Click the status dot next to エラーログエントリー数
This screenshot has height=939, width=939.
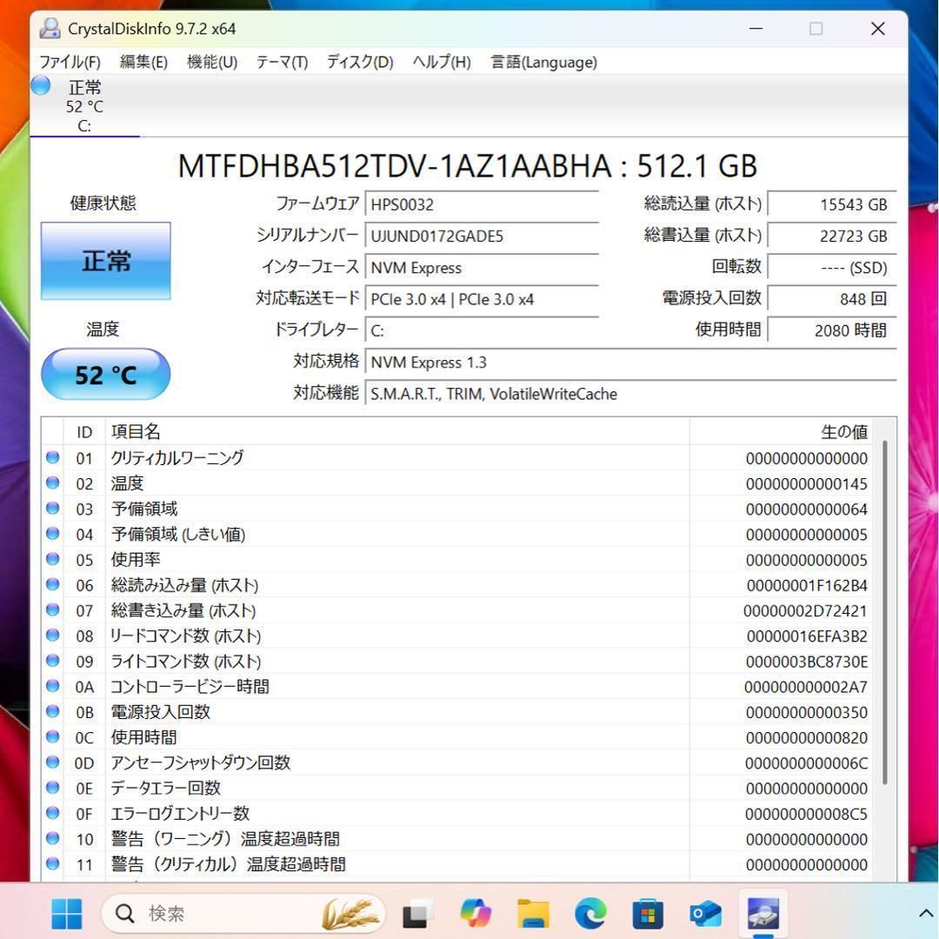[x=52, y=813]
